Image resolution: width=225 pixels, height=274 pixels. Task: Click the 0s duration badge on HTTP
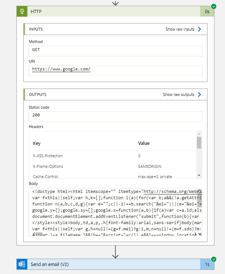207,11
